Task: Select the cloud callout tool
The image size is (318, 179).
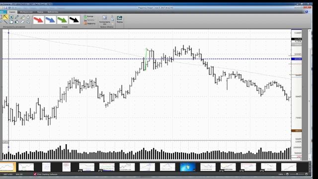Action: (28, 22)
